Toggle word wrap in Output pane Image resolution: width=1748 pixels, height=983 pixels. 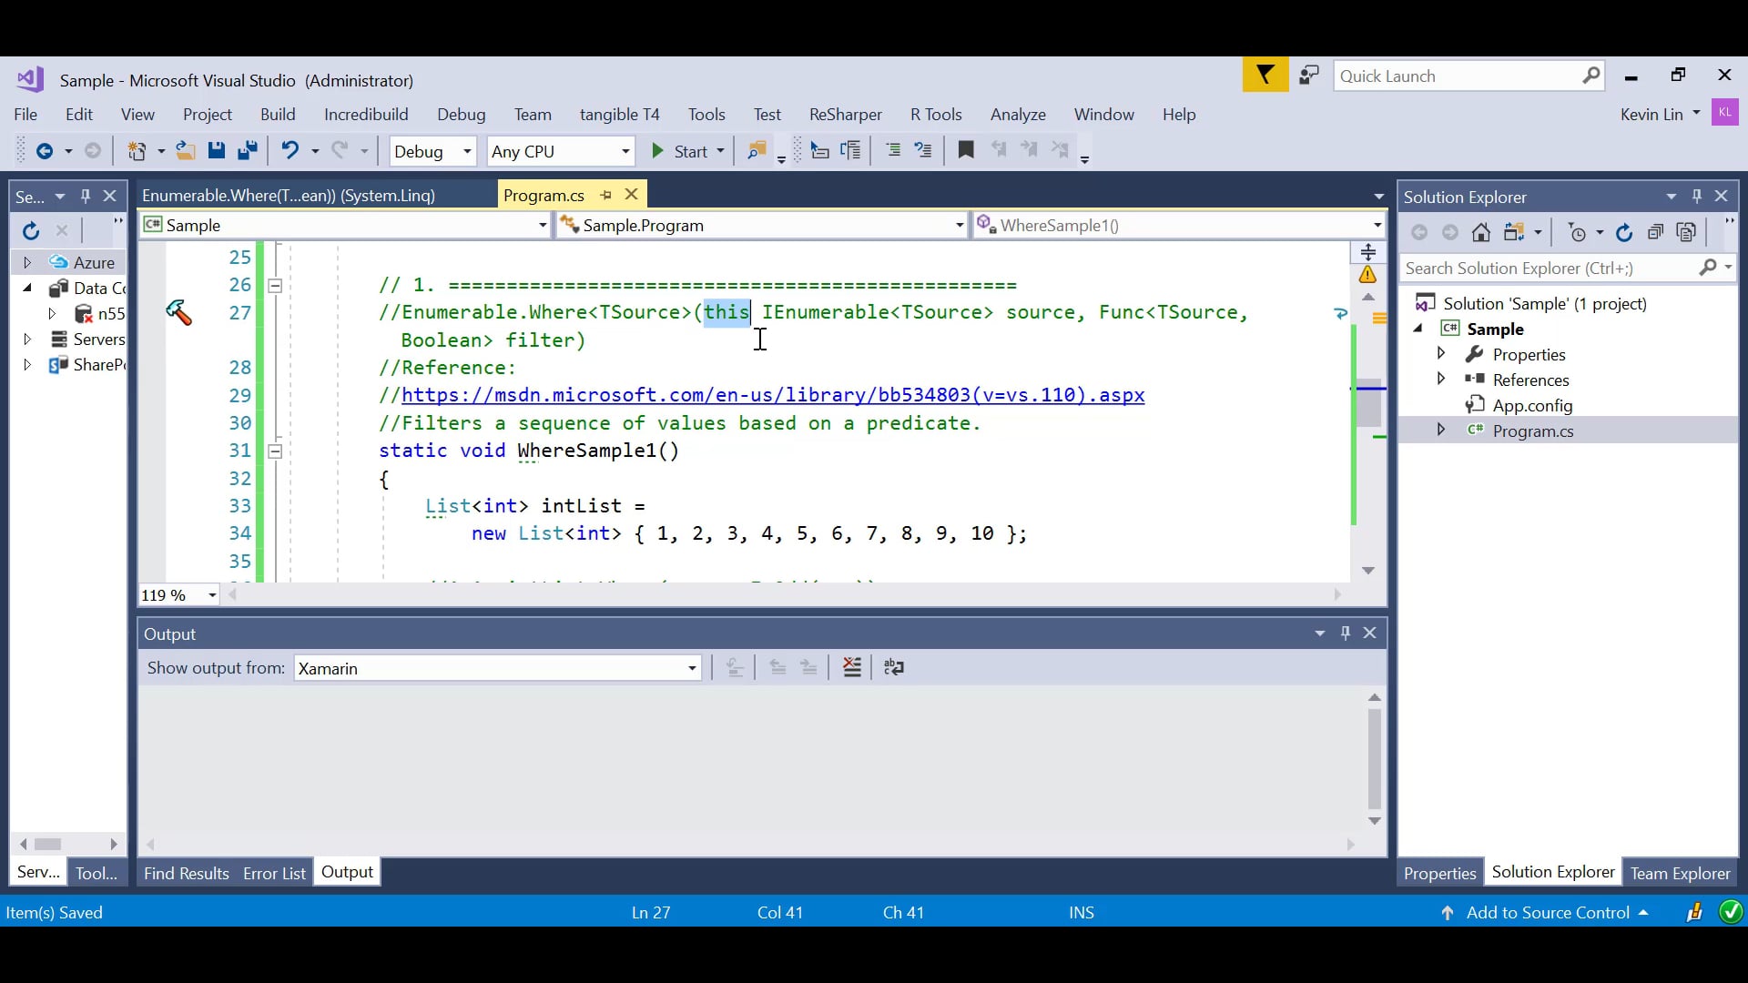(x=894, y=668)
